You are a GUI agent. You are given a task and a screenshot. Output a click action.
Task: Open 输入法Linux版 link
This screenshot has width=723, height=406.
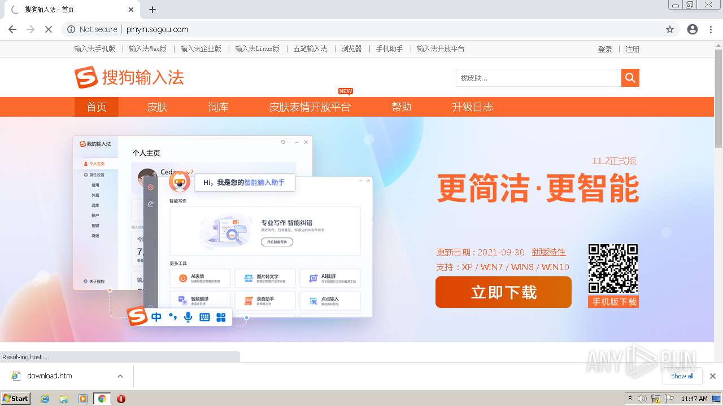pos(257,49)
